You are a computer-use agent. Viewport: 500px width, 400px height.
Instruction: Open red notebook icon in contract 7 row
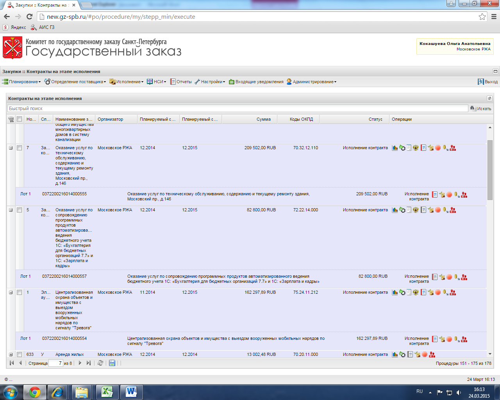coord(423,148)
